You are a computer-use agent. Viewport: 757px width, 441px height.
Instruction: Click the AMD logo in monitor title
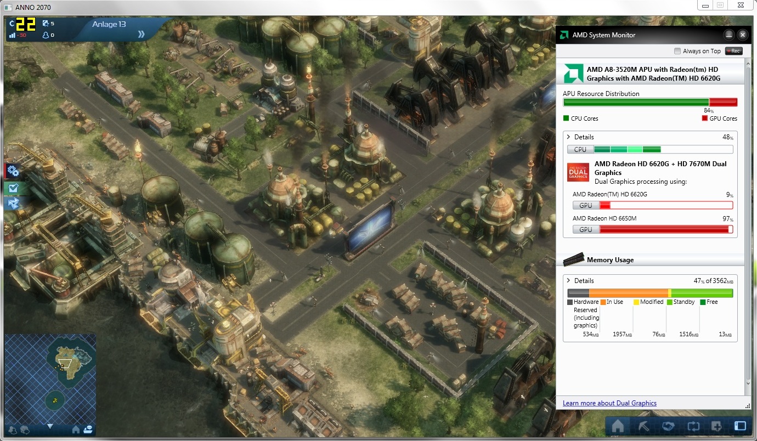pos(564,35)
